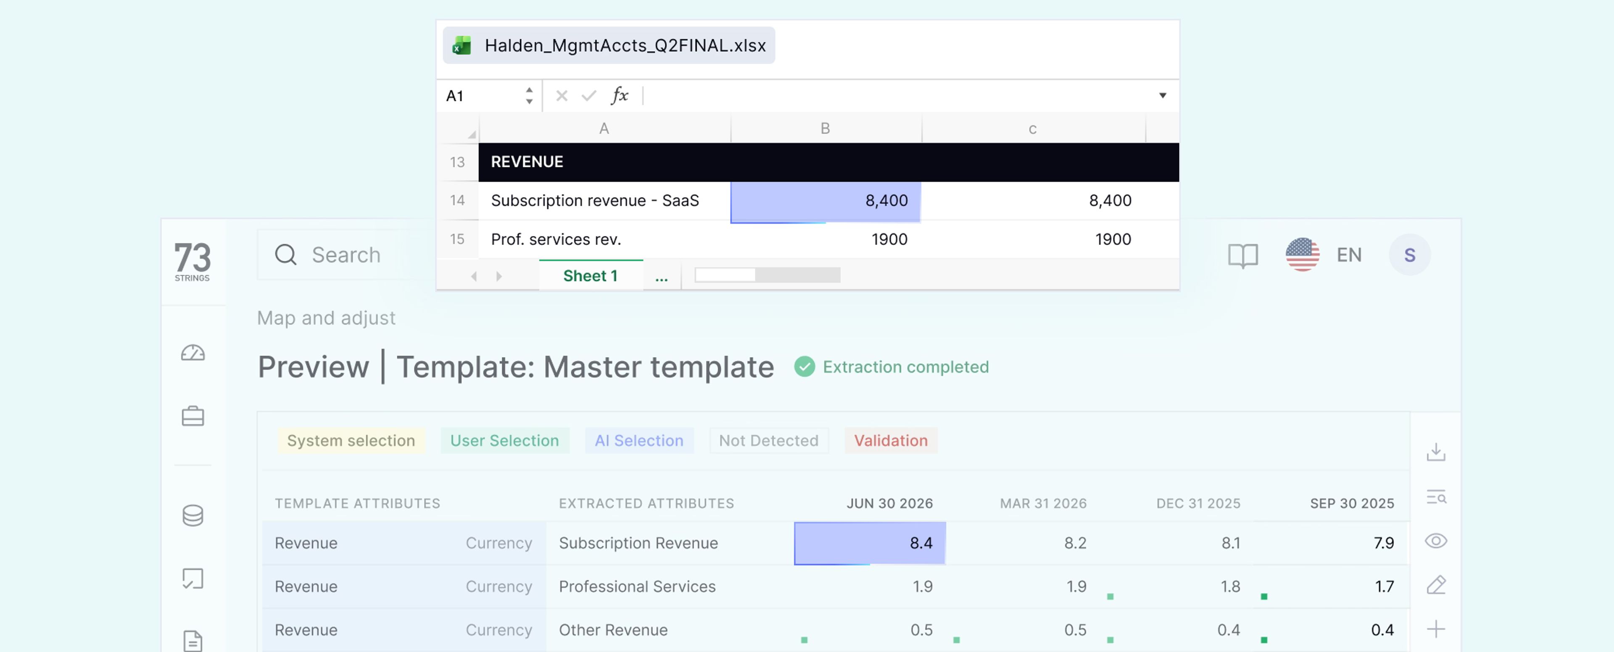Click the spreadsheet horizontal scrollbar
The image size is (1614, 652).
[x=767, y=275]
